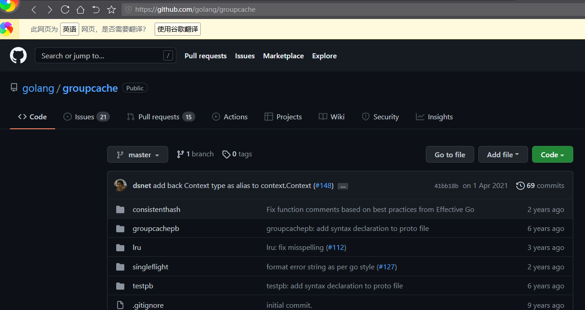Switch to the Issues tab
Screen dimensions: 585x310
point(86,117)
